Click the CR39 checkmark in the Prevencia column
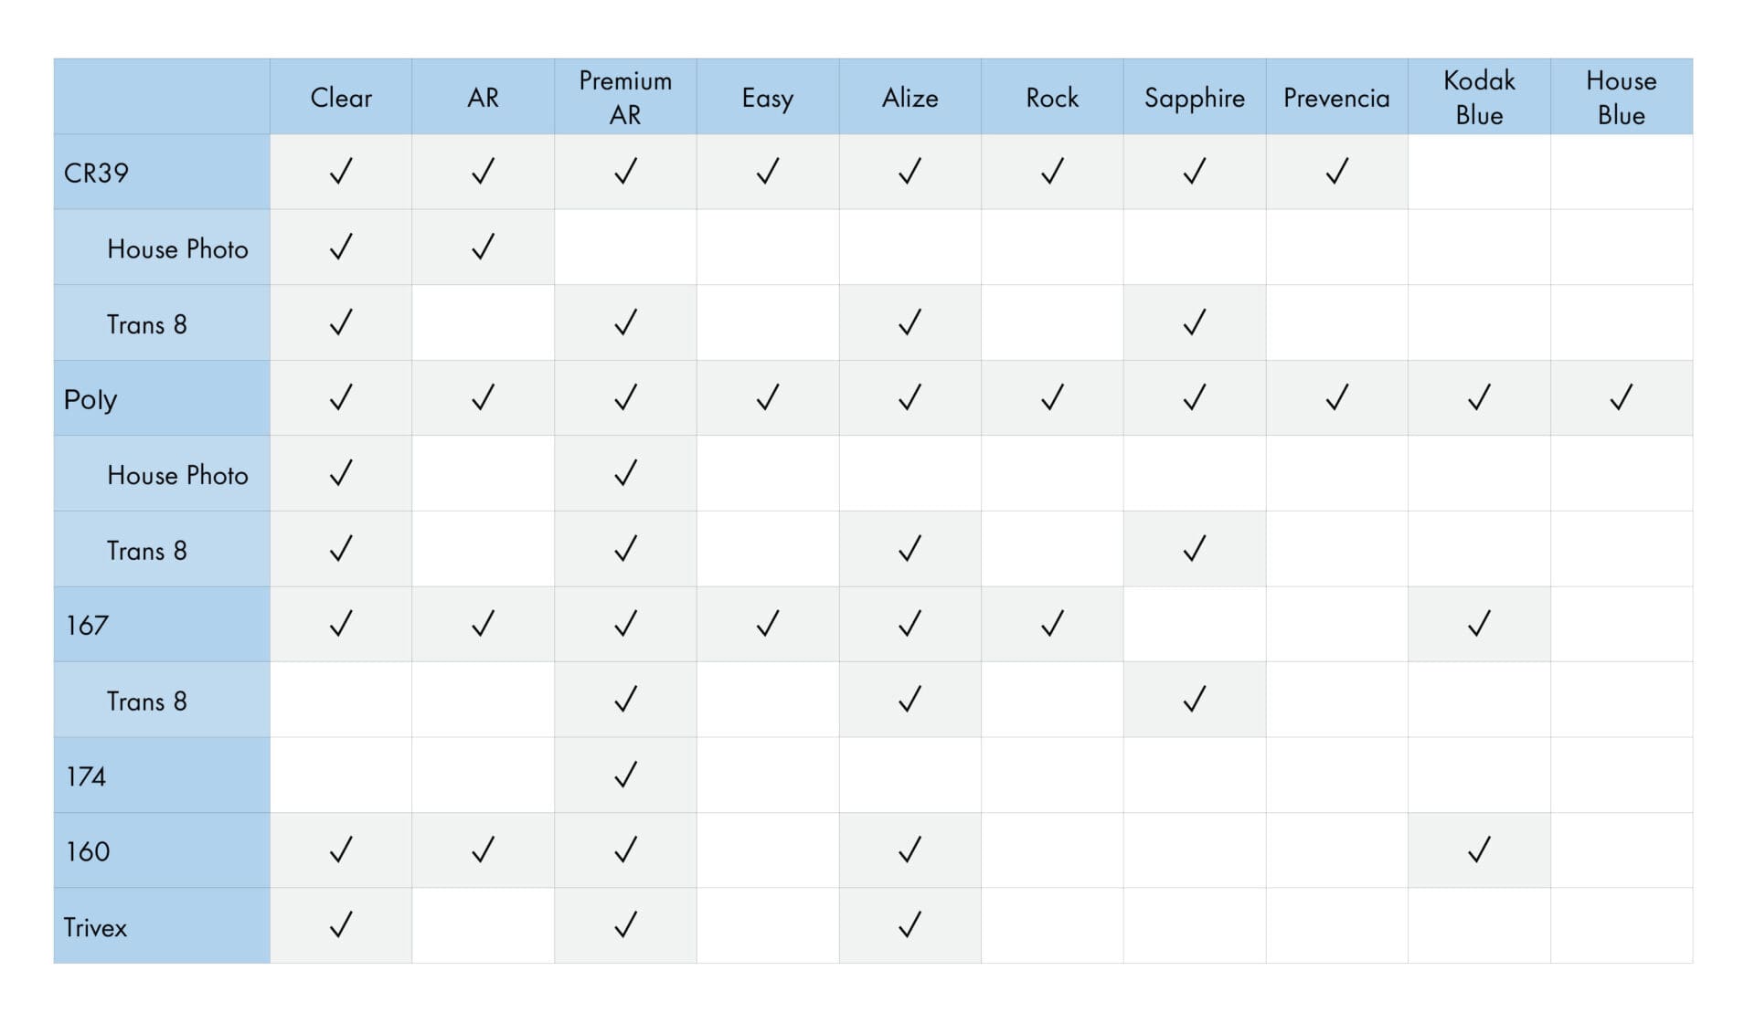1755x1034 pixels. pos(1336,171)
